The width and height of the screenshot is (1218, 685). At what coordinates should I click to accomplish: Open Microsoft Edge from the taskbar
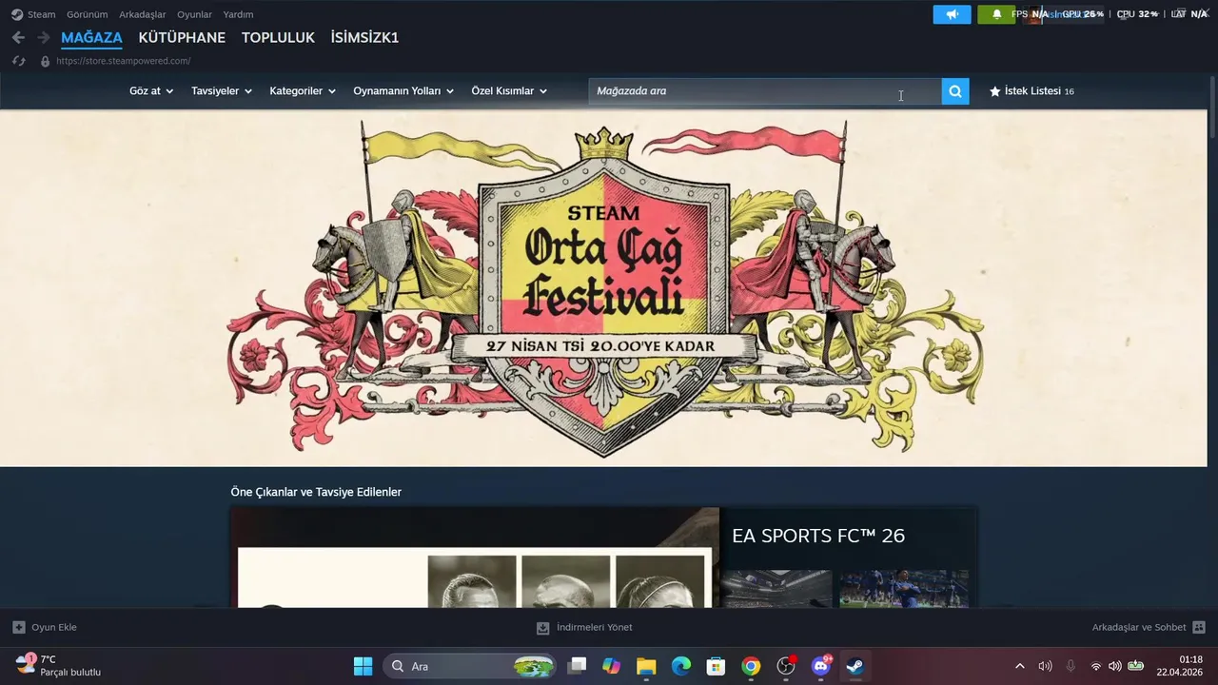[681, 666]
